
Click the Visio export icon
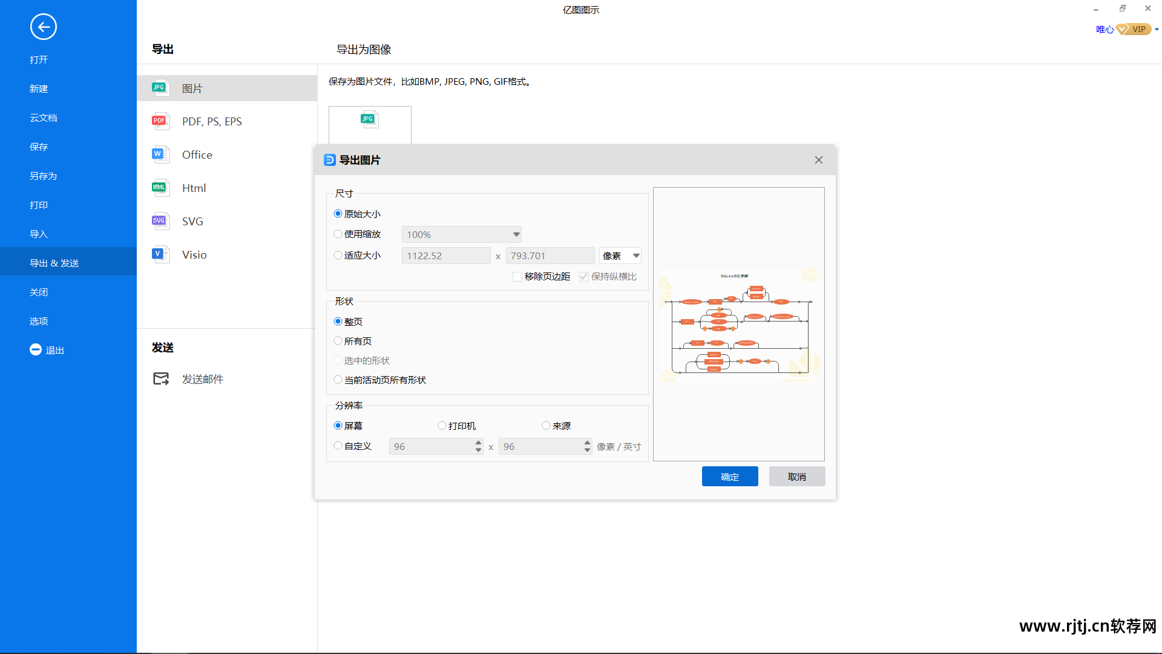click(159, 253)
